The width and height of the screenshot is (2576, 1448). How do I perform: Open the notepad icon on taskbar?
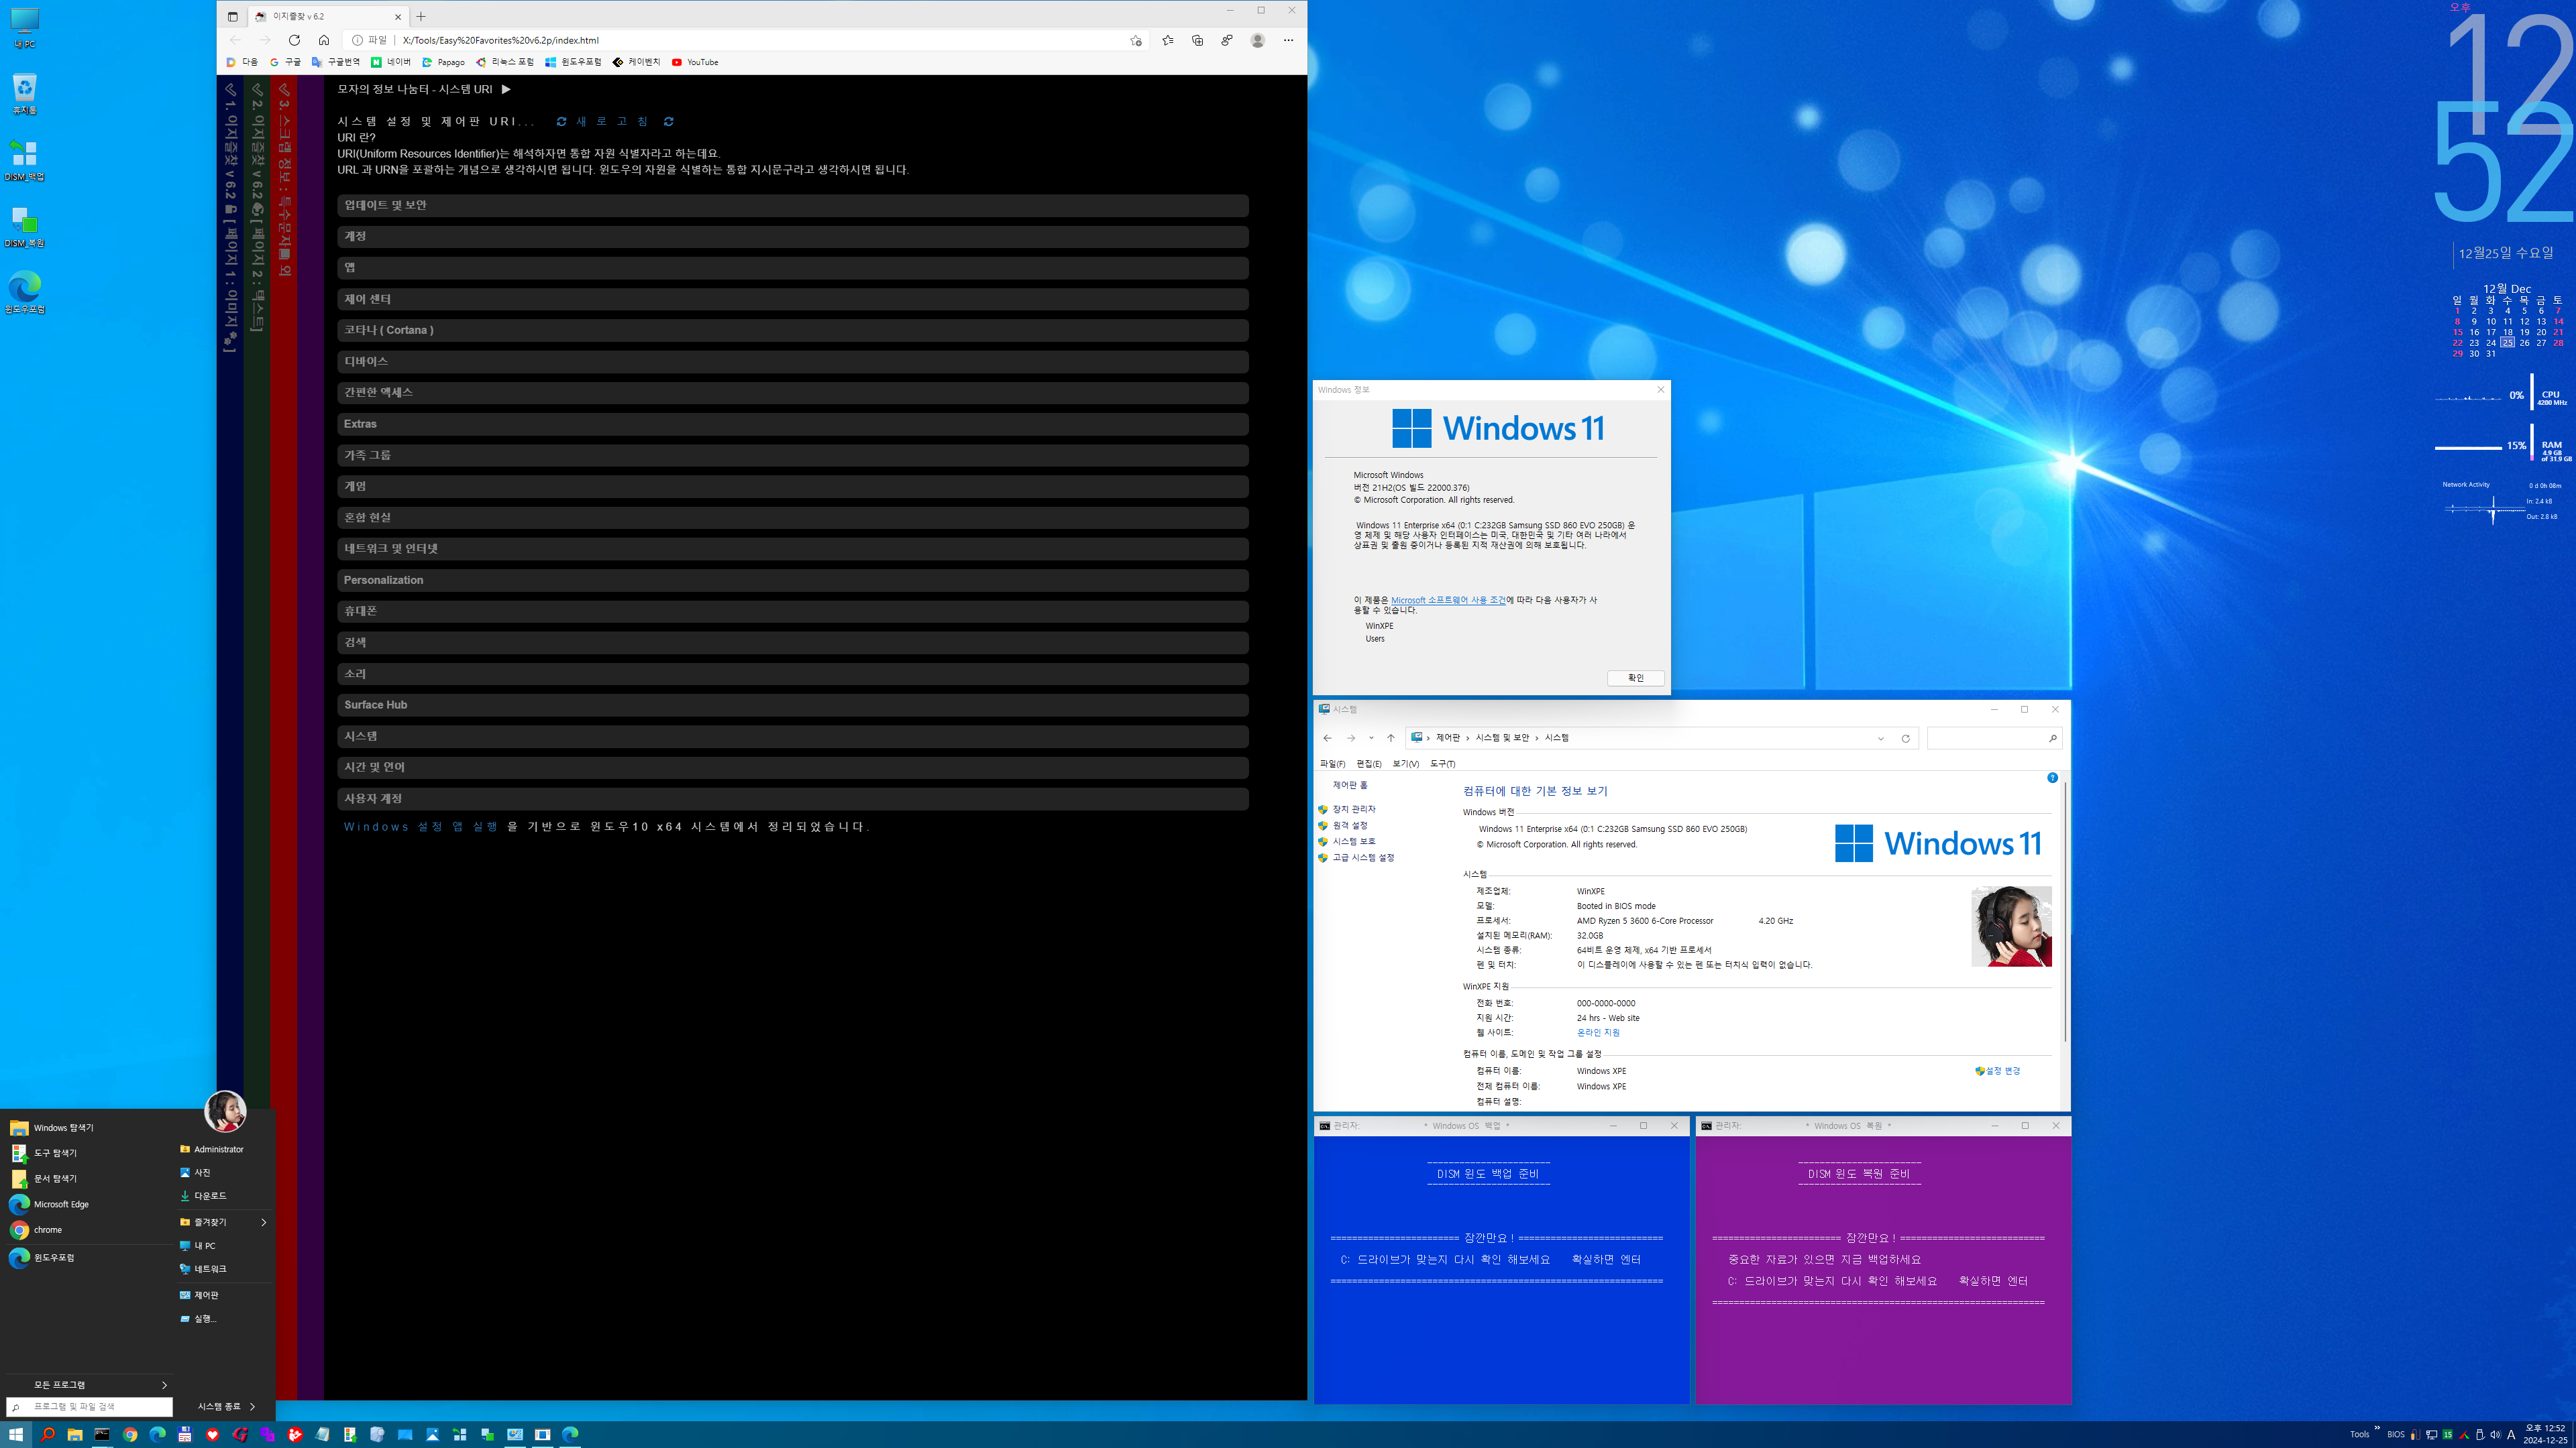click(x=322, y=1435)
